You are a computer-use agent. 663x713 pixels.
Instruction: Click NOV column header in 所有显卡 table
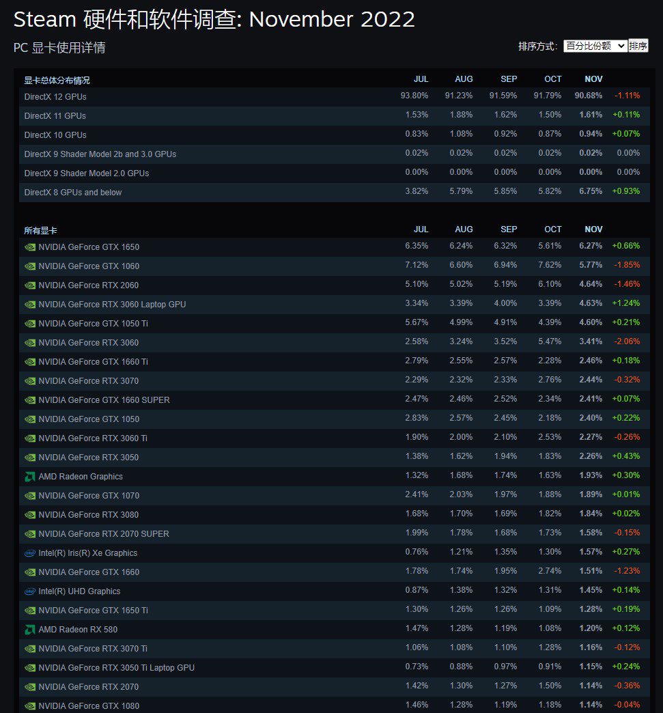click(x=593, y=229)
